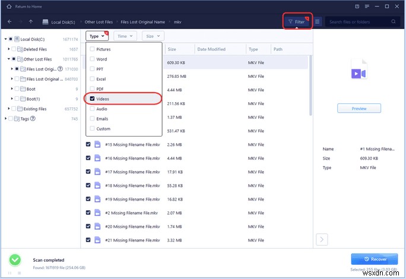Expand the Existing Files tree node

[x=9, y=109]
